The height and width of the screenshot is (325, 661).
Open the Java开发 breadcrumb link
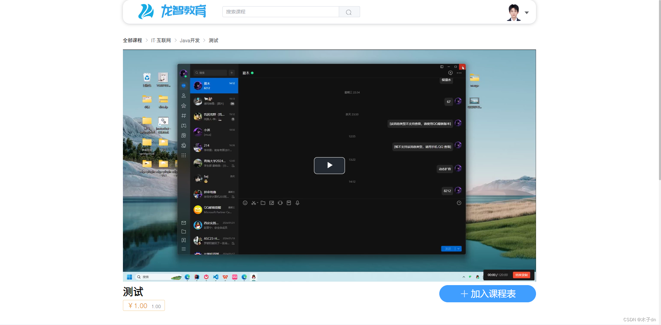190,40
